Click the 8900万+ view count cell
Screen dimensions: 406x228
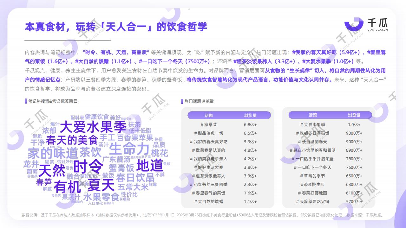pos(354,150)
